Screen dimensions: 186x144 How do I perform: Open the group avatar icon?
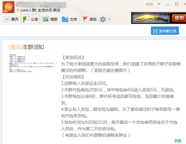[x=8, y=7]
